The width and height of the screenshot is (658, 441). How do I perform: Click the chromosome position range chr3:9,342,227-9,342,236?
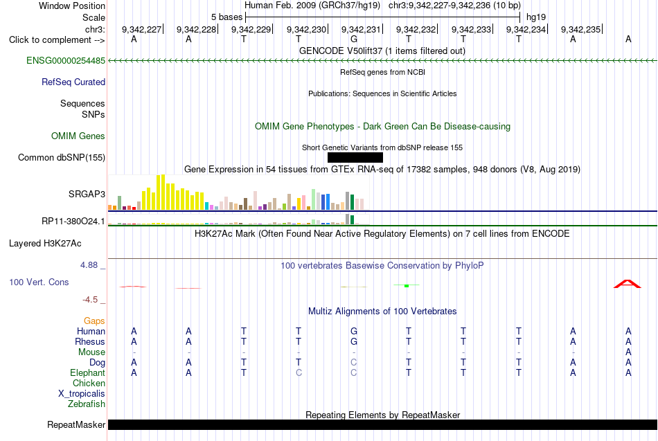click(454, 6)
